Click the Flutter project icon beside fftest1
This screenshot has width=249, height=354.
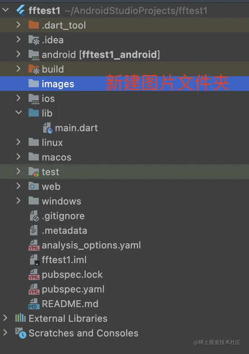pyautogui.click(x=21, y=11)
